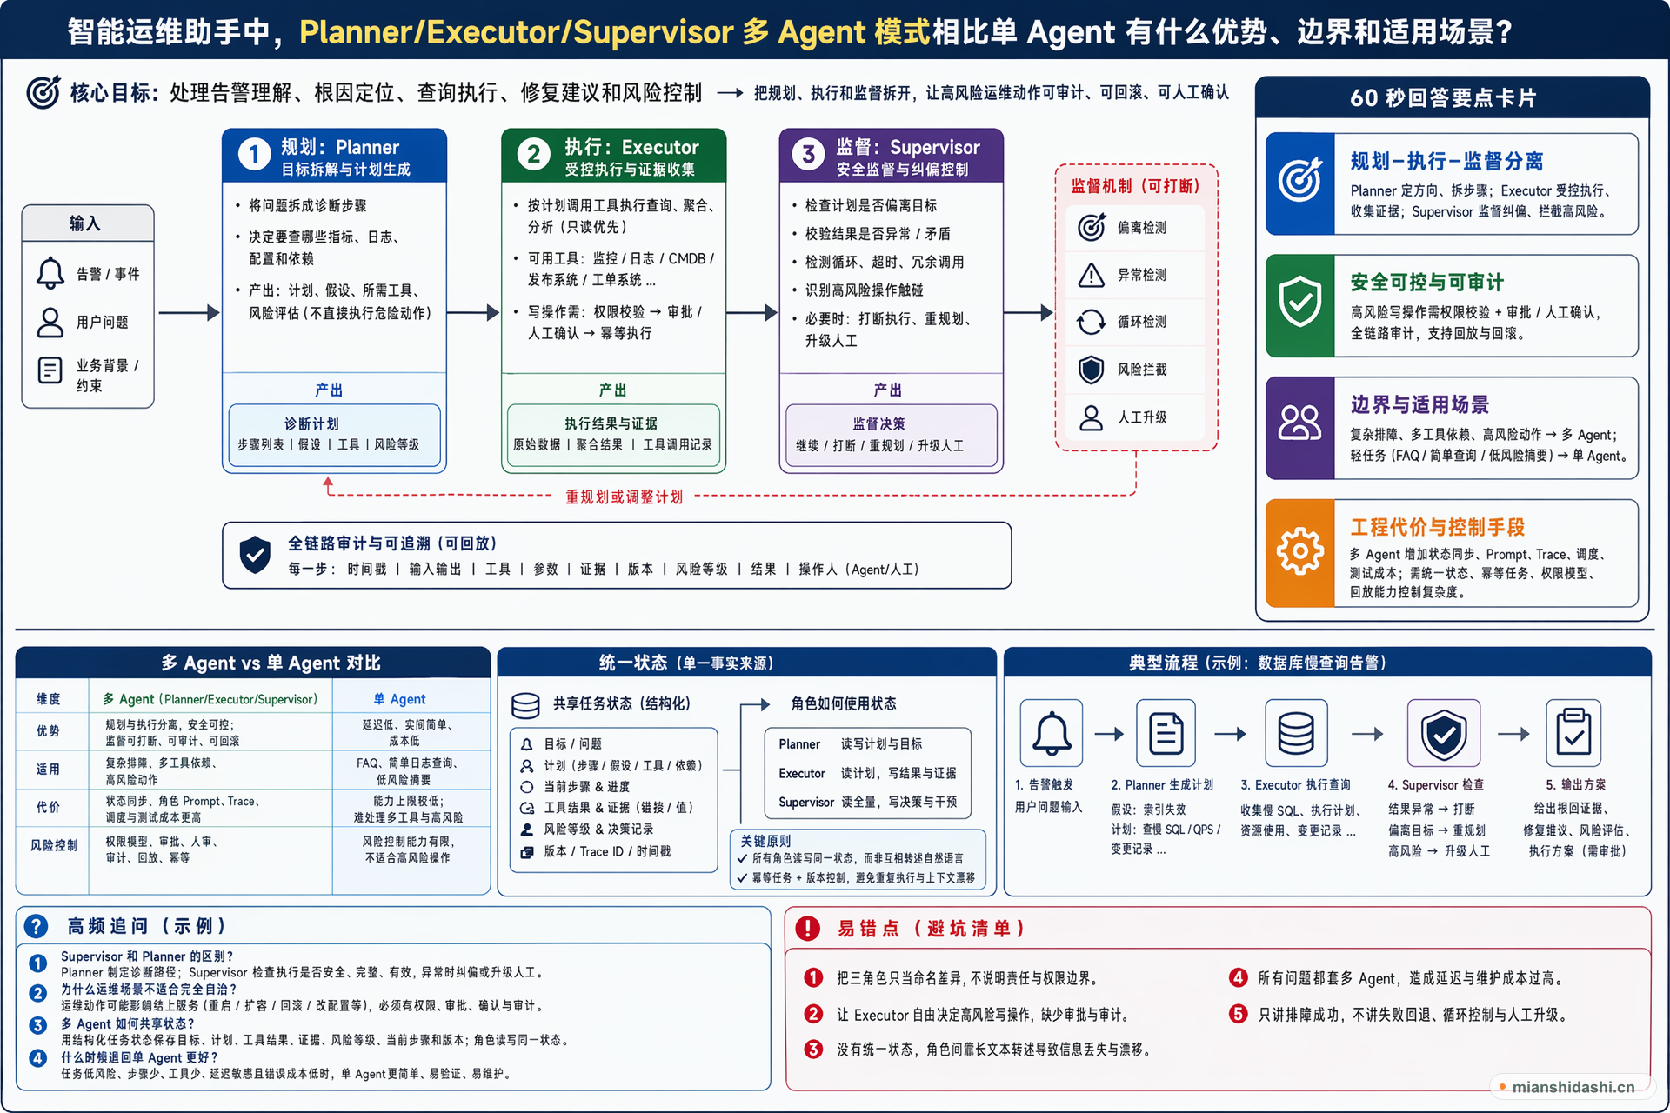This screenshot has height=1113, width=1670.
Task: Click "风险等级 & 决策记录" state item
Action: (x=598, y=829)
